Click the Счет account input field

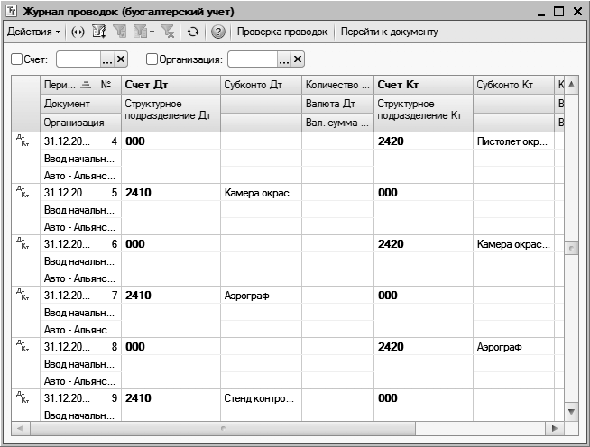coord(78,59)
